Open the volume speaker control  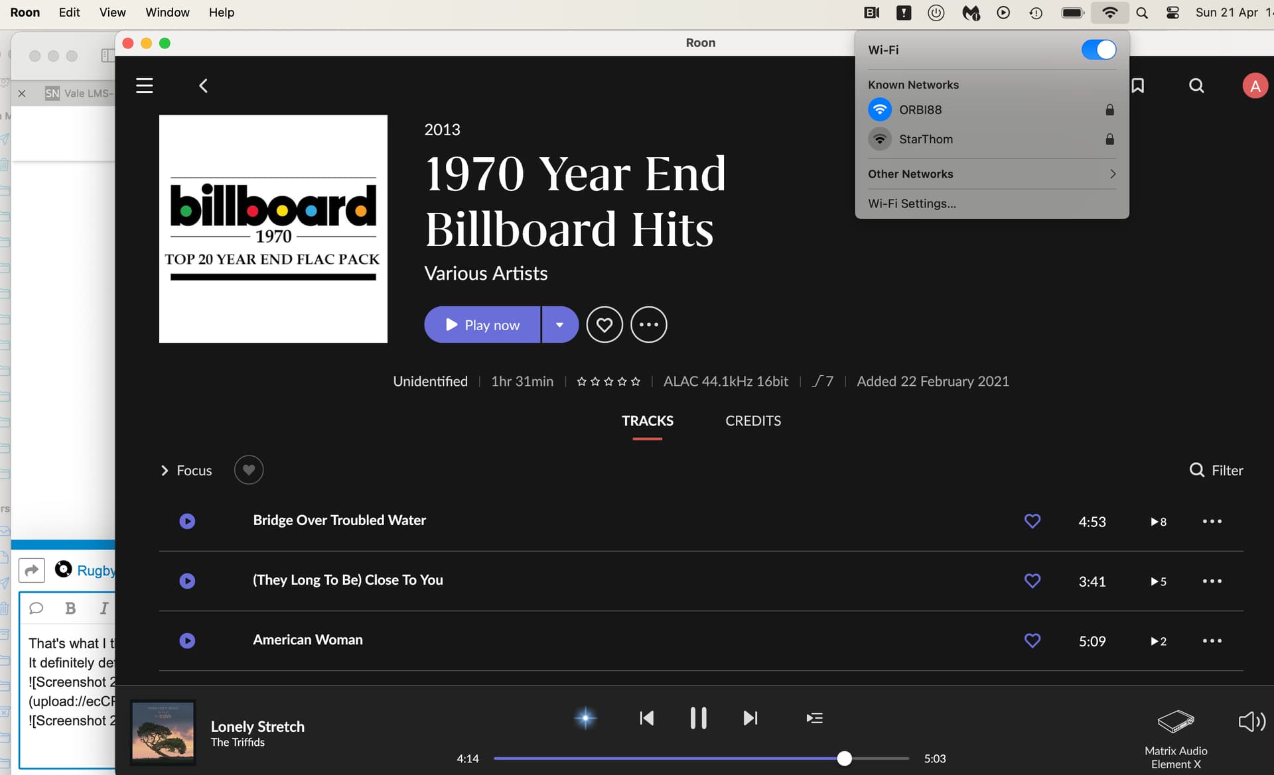(x=1251, y=721)
